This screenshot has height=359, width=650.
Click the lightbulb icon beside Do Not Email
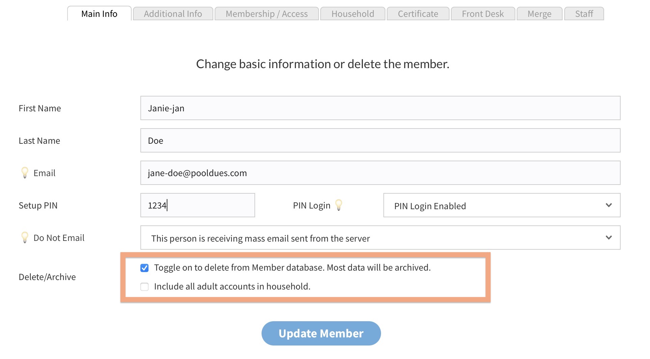(x=25, y=237)
